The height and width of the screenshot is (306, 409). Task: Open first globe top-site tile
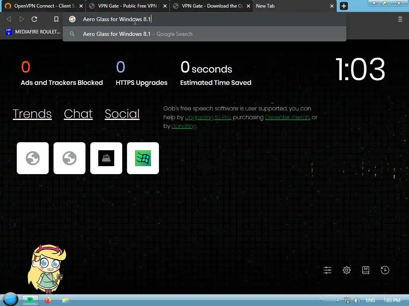click(33, 158)
